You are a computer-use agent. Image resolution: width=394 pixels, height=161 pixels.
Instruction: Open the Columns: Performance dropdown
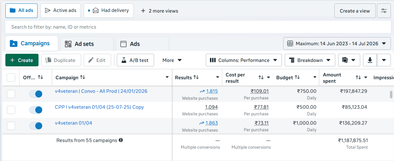244,60
